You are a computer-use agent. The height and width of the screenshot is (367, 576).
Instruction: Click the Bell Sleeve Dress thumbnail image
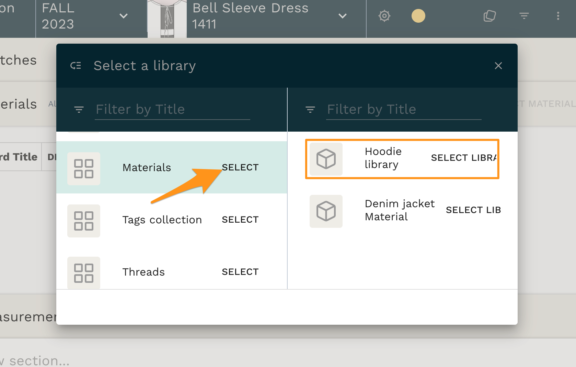tap(167, 19)
